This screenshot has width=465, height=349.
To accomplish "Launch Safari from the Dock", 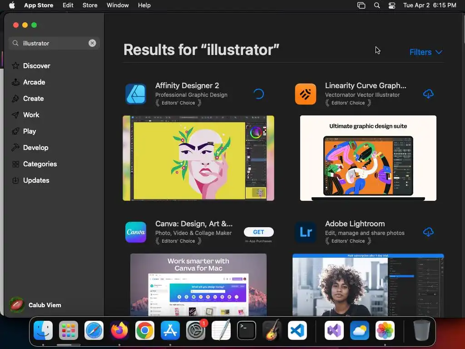I will point(94,330).
